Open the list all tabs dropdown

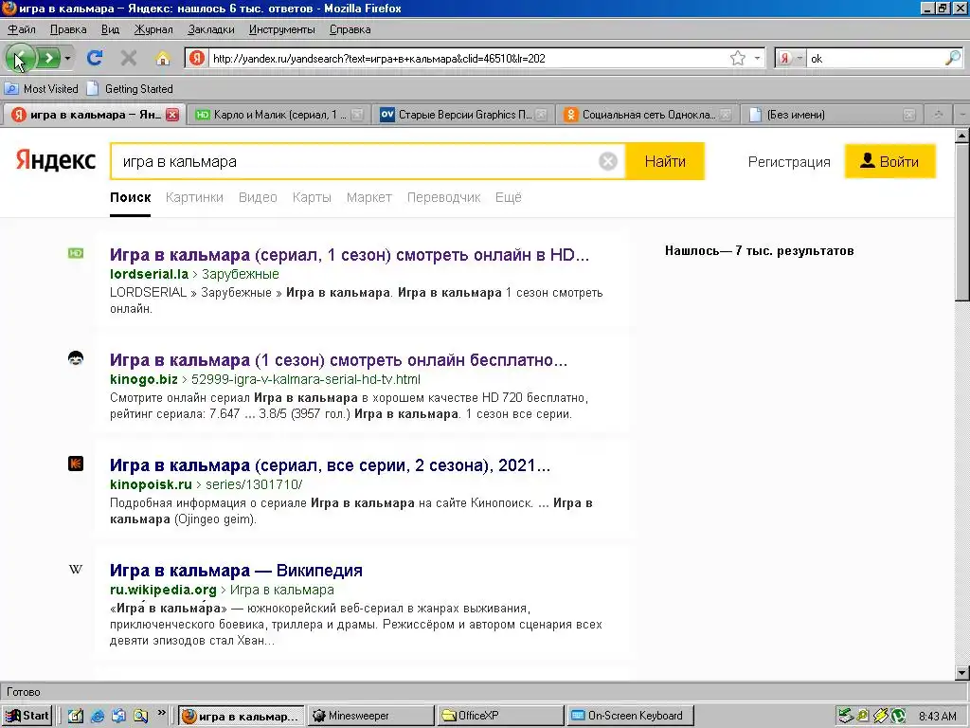point(962,115)
